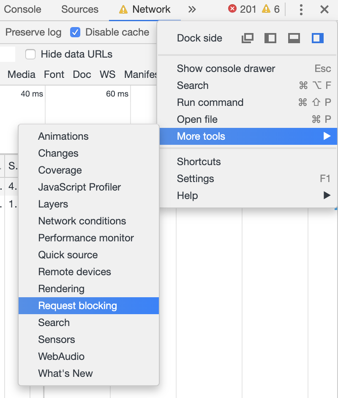Dock DevTools to left icon
Viewport: 338px width, 398px height.
(270, 38)
